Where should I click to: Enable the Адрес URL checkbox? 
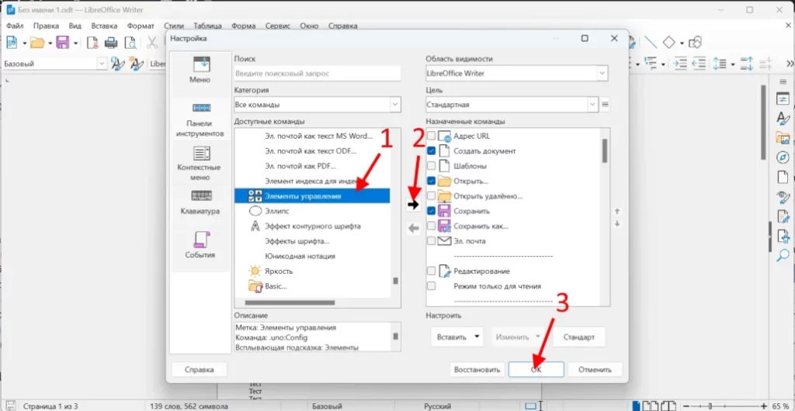click(x=432, y=136)
